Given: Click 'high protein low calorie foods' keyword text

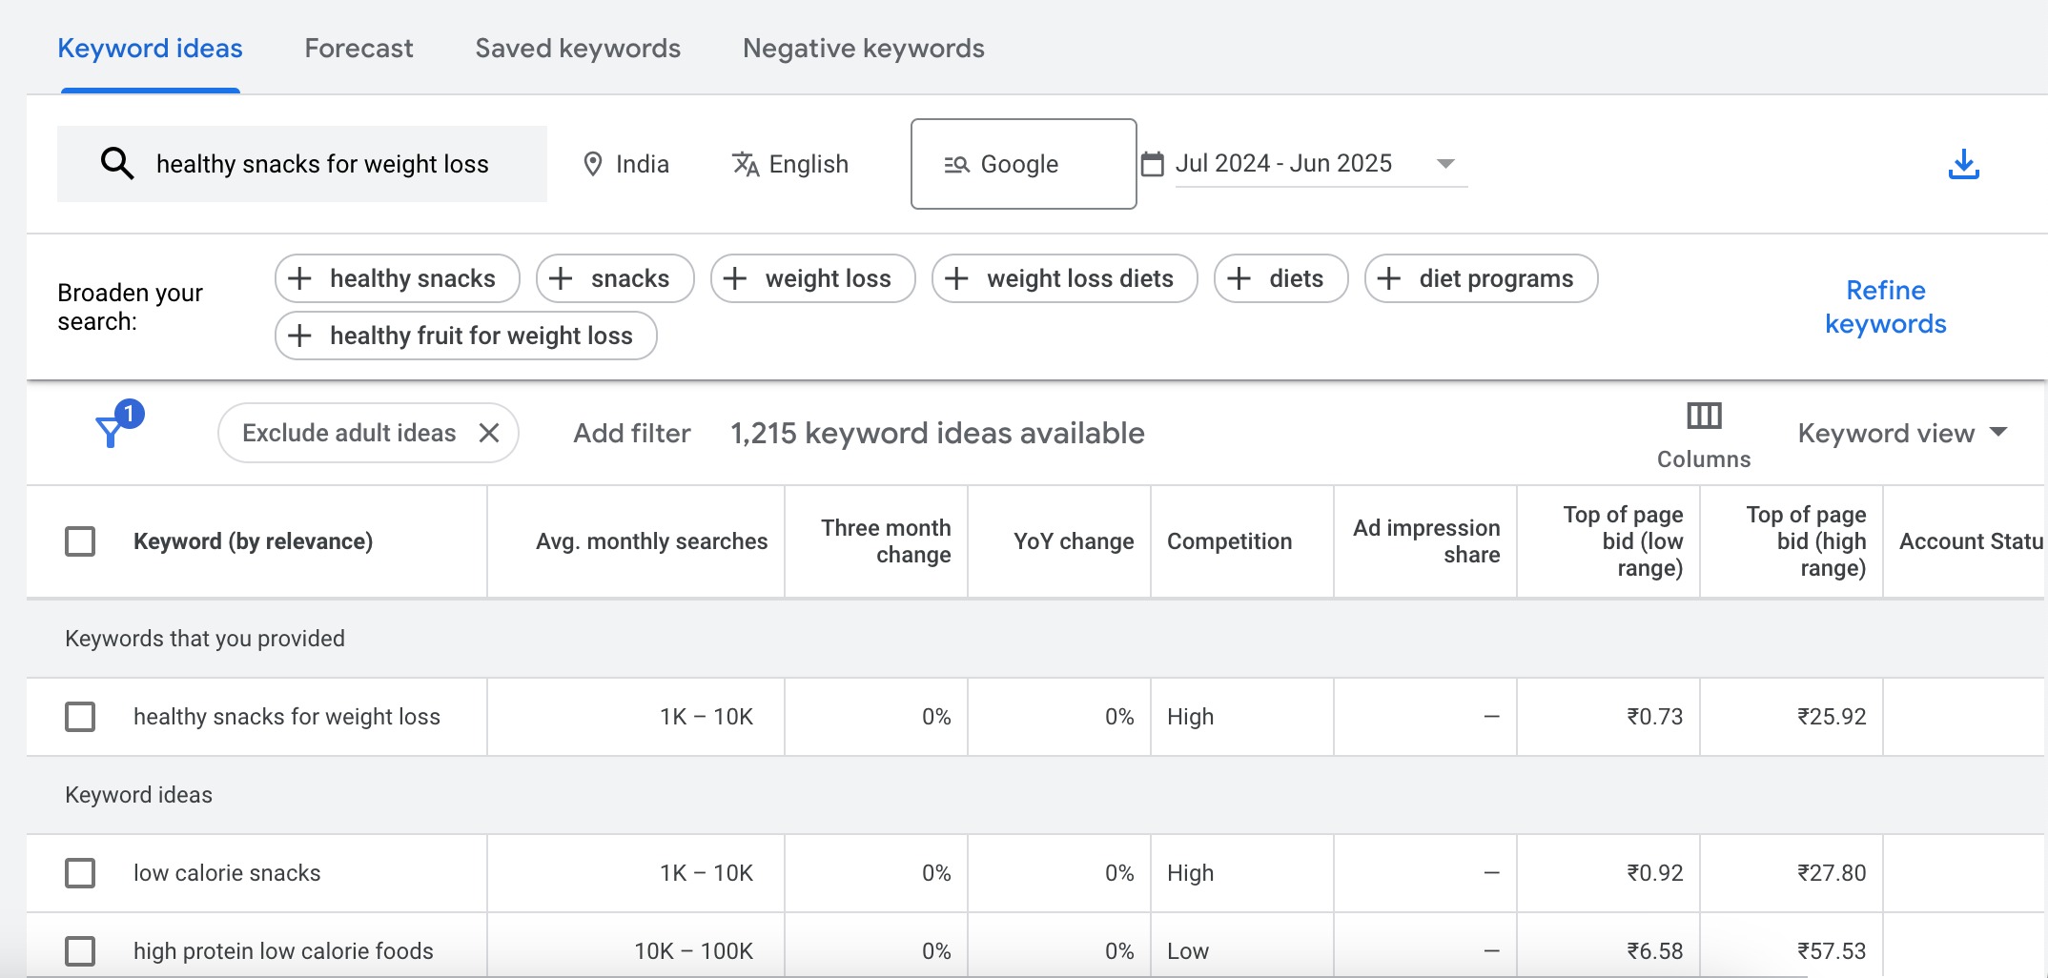Looking at the screenshot, I should 283,951.
